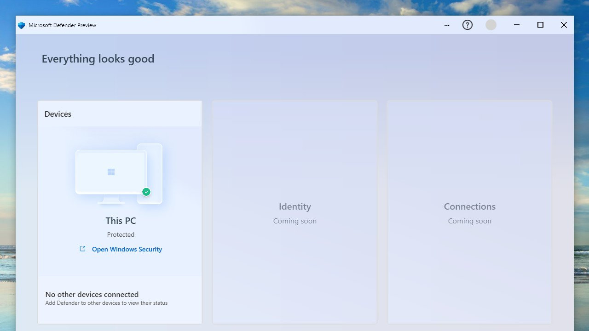
Task: Click the desktop wallpaper outside the window
Action: [x=7, y=184]
